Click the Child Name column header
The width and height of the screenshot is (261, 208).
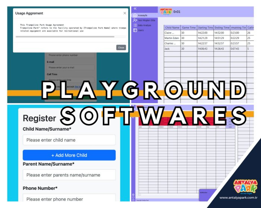[172, 27]
